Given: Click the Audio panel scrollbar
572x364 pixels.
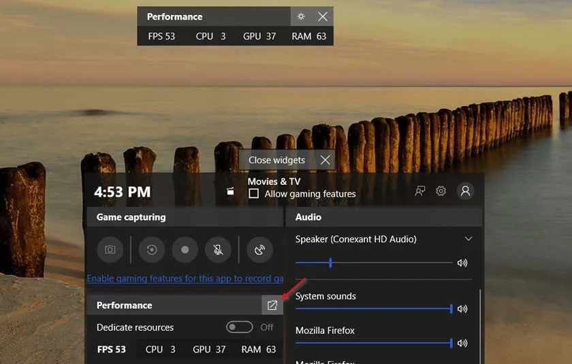Looking at the screenshot, I should pos(480,320).
